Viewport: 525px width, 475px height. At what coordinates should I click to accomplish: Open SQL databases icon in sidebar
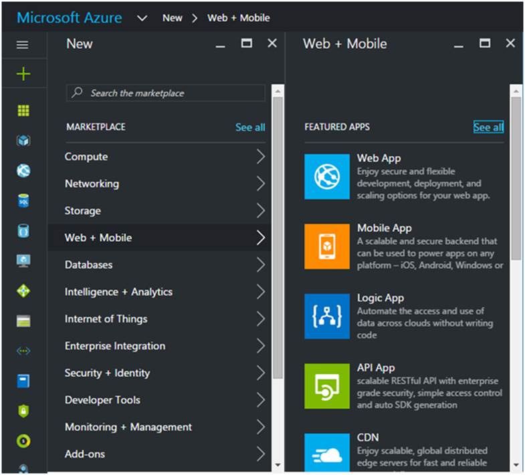point(23,200)
